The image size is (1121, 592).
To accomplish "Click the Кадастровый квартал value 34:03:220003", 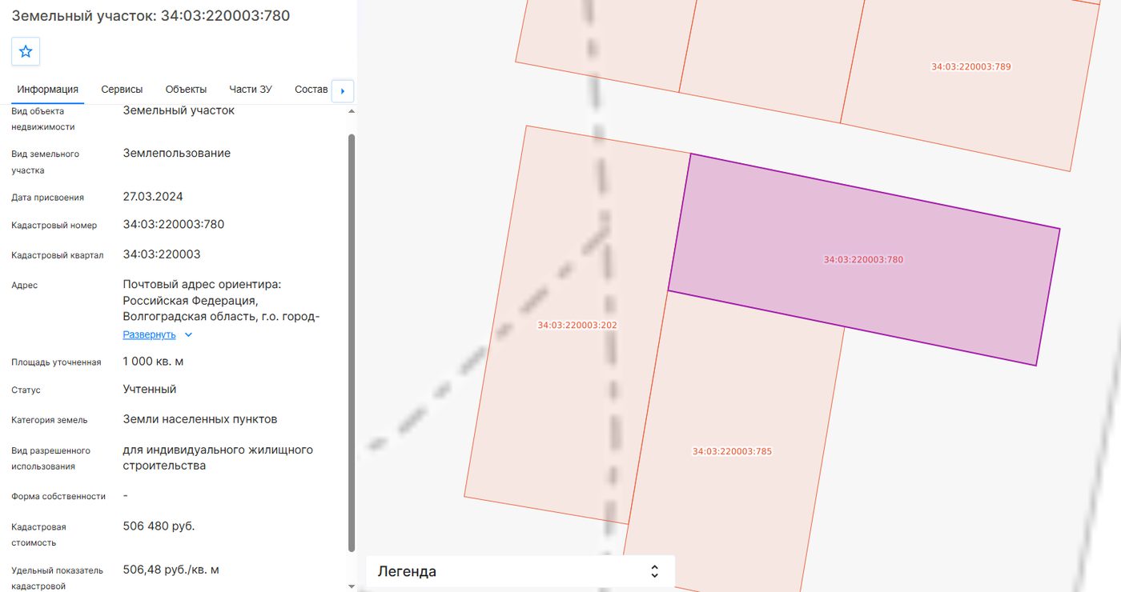I will 162,254.
